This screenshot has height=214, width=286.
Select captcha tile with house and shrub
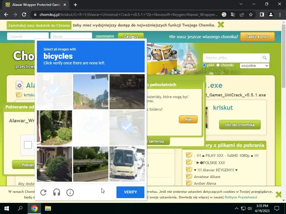click(54, 164)
